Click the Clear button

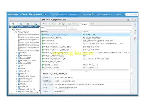(x=72, y=28)
